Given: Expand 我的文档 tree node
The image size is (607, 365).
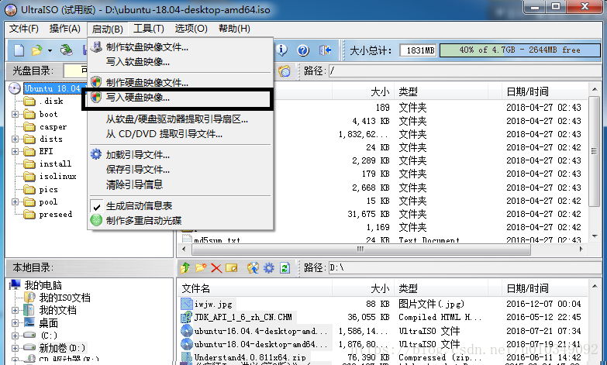Looking at the screenshot, I should point(15,311).
